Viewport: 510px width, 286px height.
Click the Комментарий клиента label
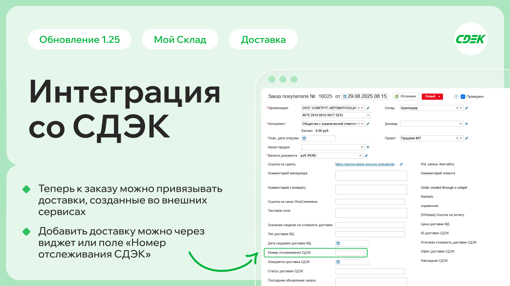click(438, 173)
